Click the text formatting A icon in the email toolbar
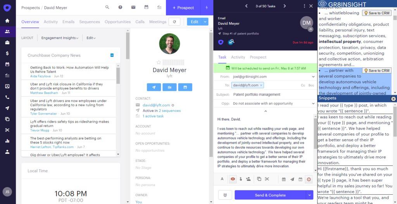This screenshot has height=204, width=397. [222, 179]
